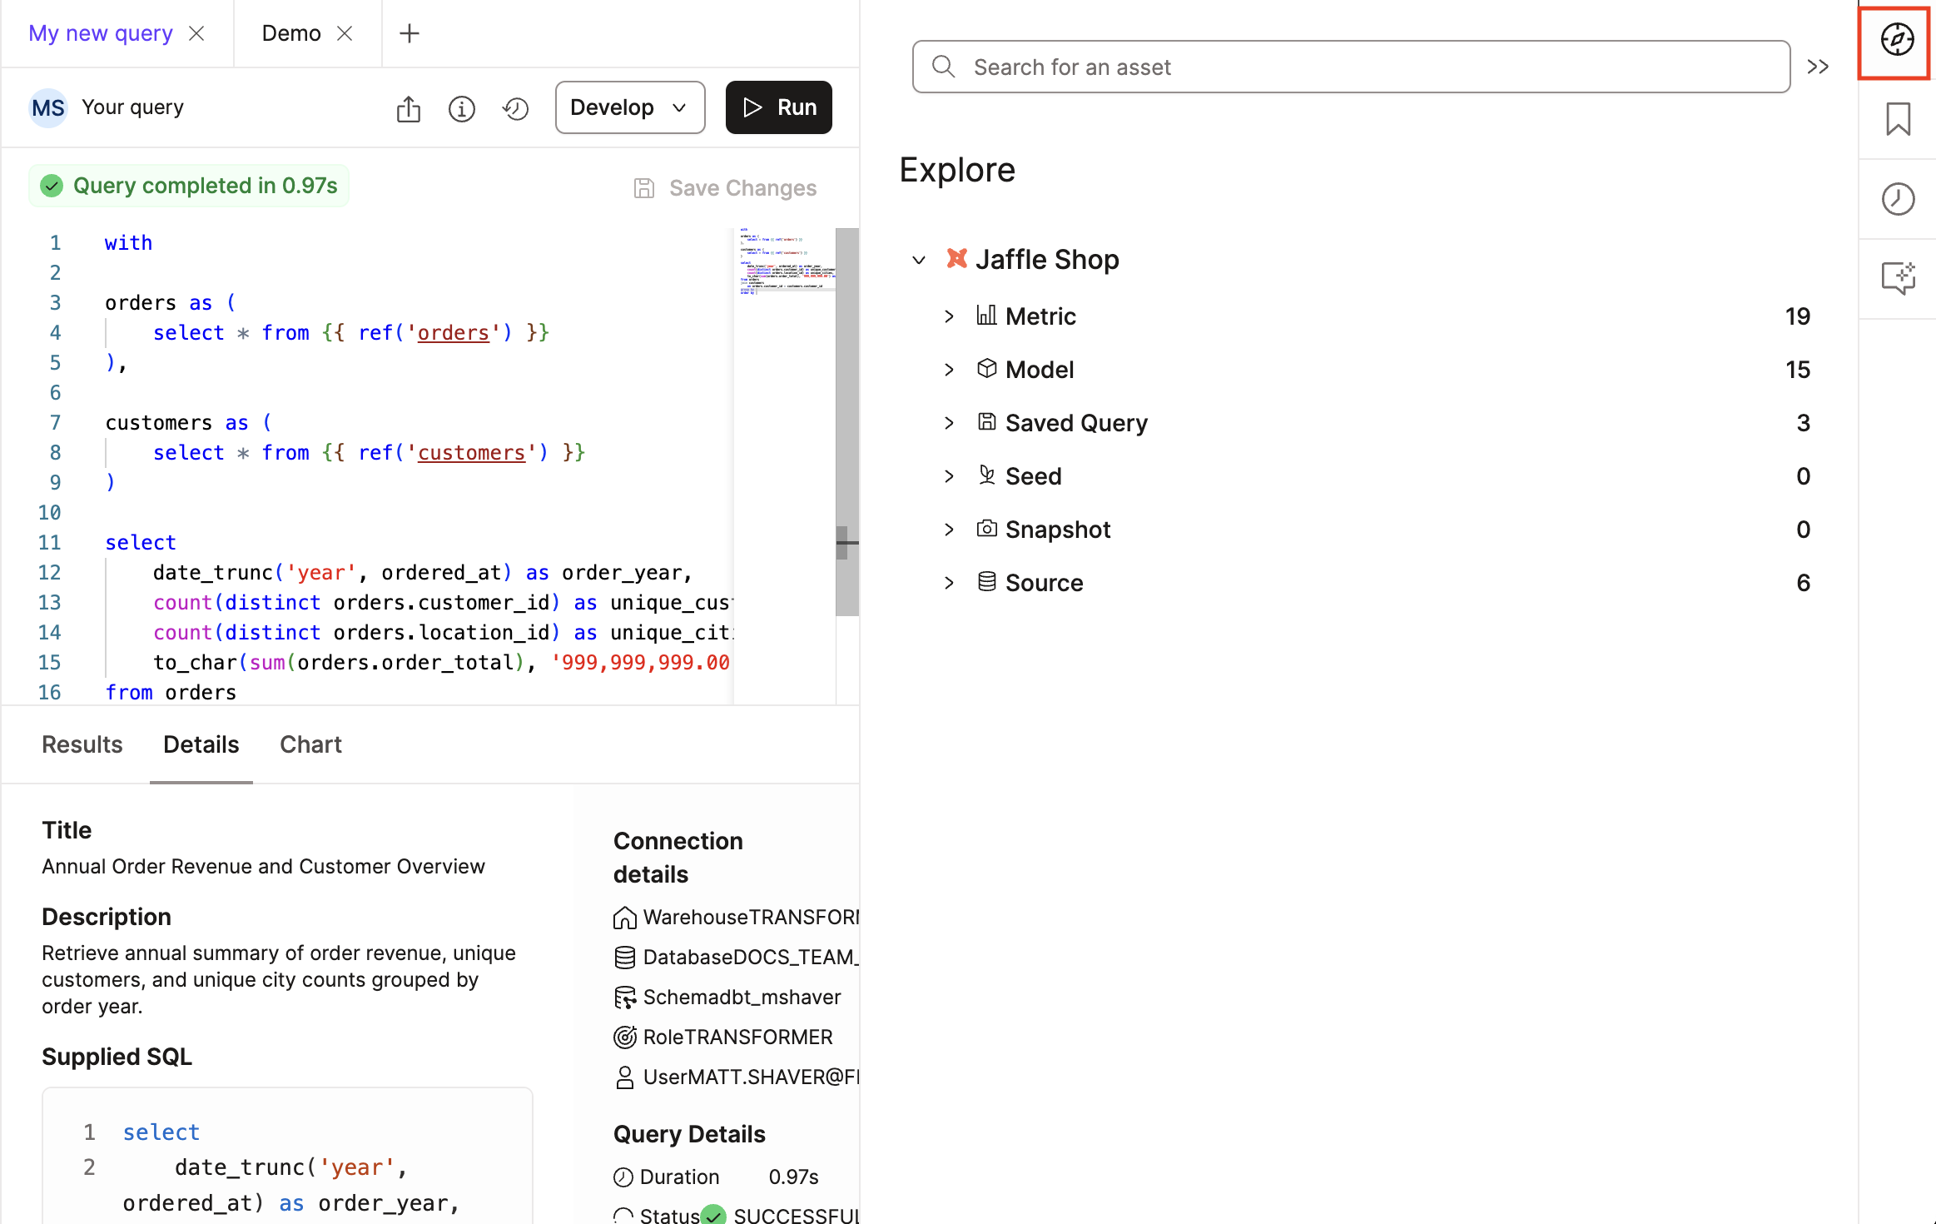Share the query using the share icon
Screen dimensions: 1936x1224
(408, 108)
